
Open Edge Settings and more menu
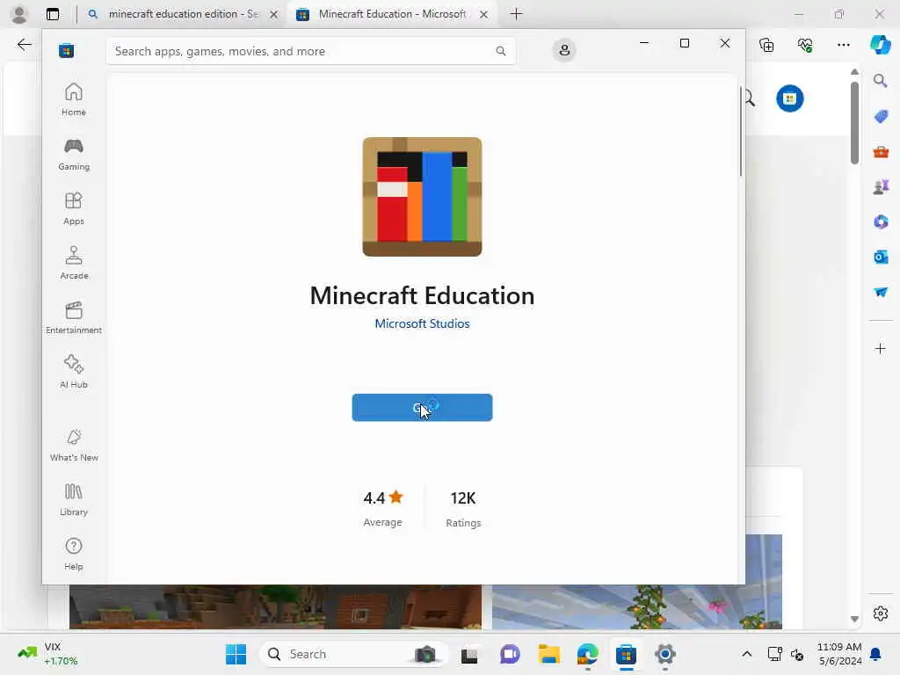(843, 44)
